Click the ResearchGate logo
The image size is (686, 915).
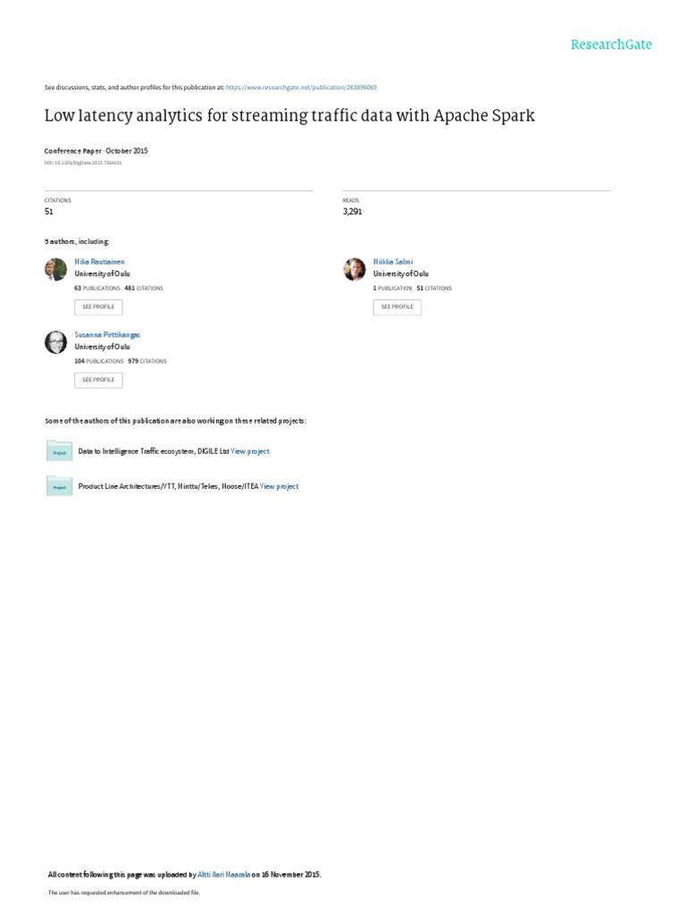(611, 45)
